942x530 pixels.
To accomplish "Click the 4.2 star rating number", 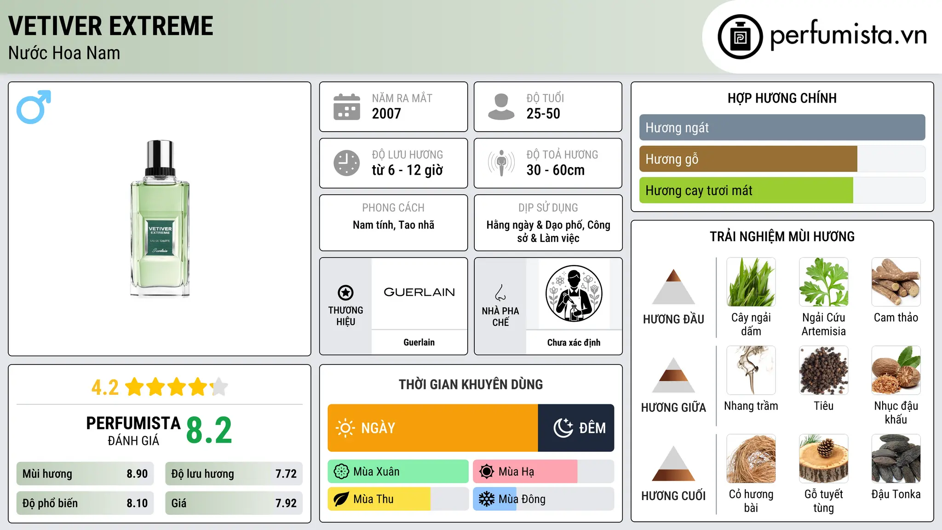I will (105, 387).
